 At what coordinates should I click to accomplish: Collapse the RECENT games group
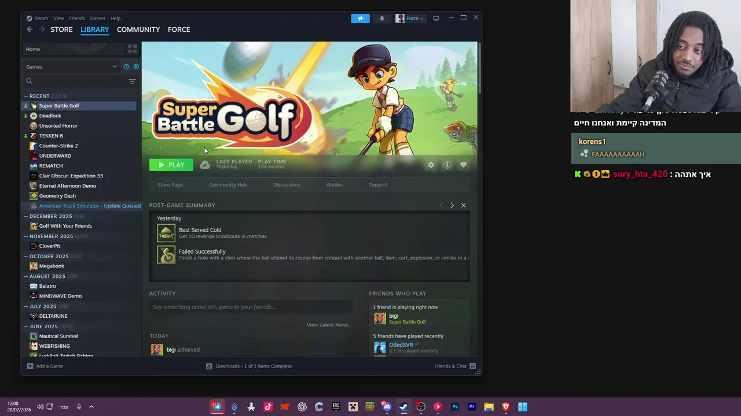pyautogui.click(x=26, y=96)
